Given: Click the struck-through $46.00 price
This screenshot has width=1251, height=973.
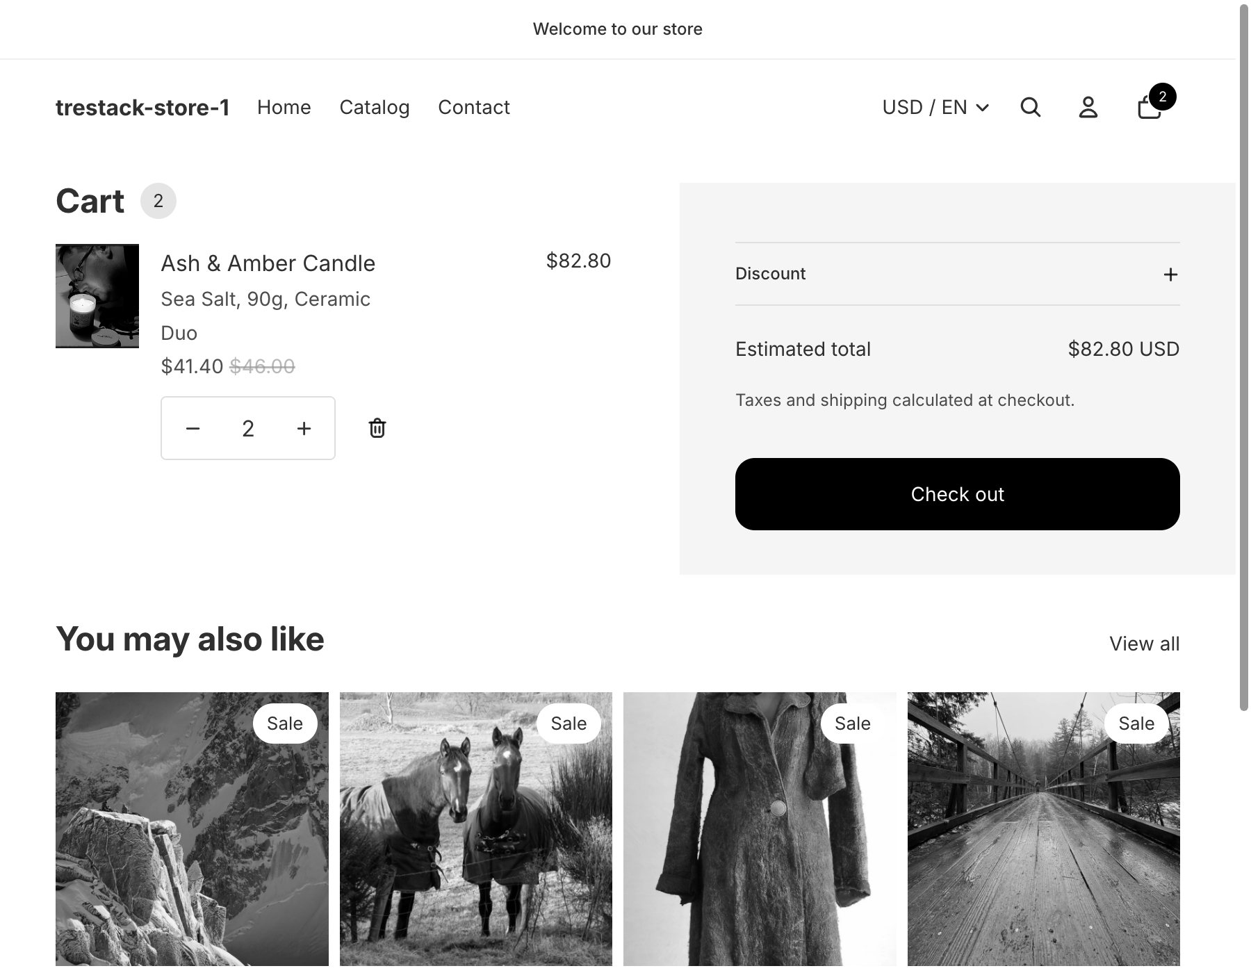Looking at the screenshot, I should (262, 366).
